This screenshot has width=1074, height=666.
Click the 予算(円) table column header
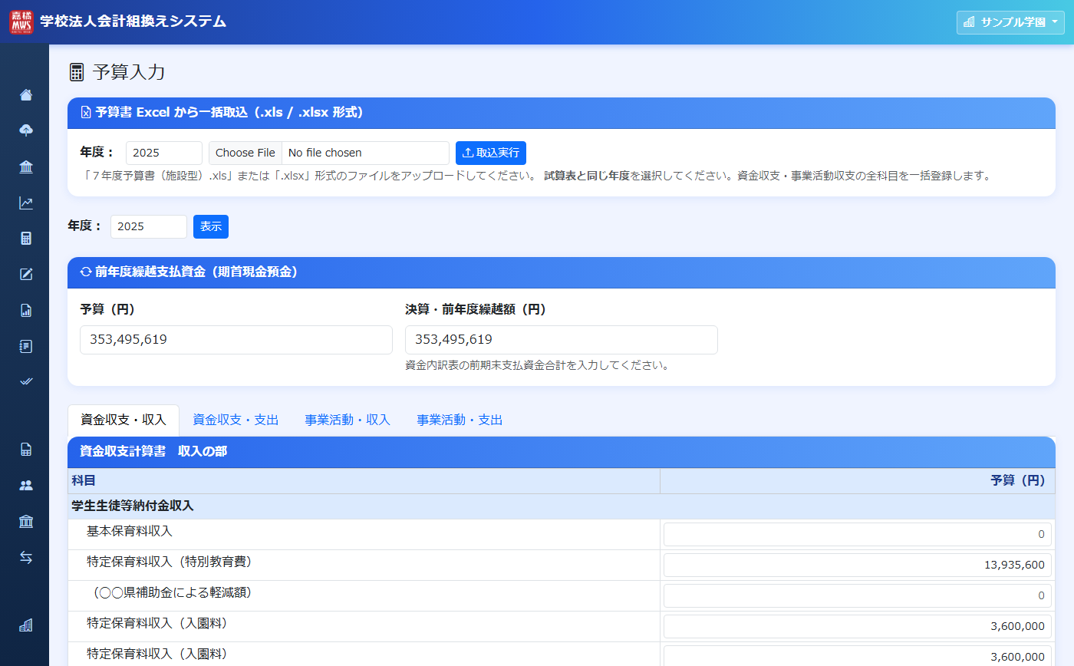click(x=858, y=481)
